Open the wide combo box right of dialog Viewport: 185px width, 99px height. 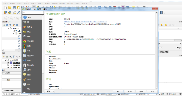pyautogui.click(x=170, y=44)
